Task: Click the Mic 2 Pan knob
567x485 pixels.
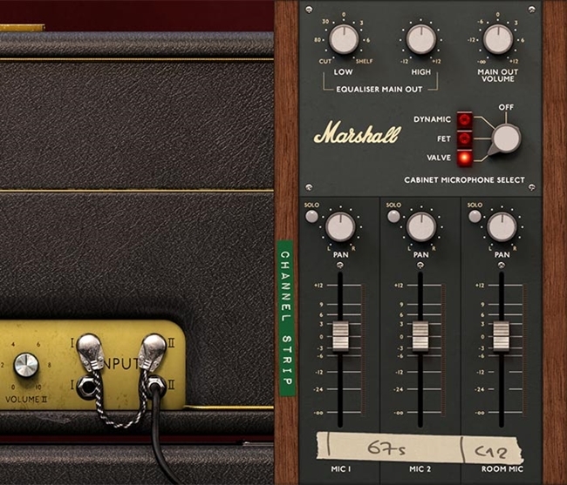Action: pyautogui.click(x=421, y=226)
